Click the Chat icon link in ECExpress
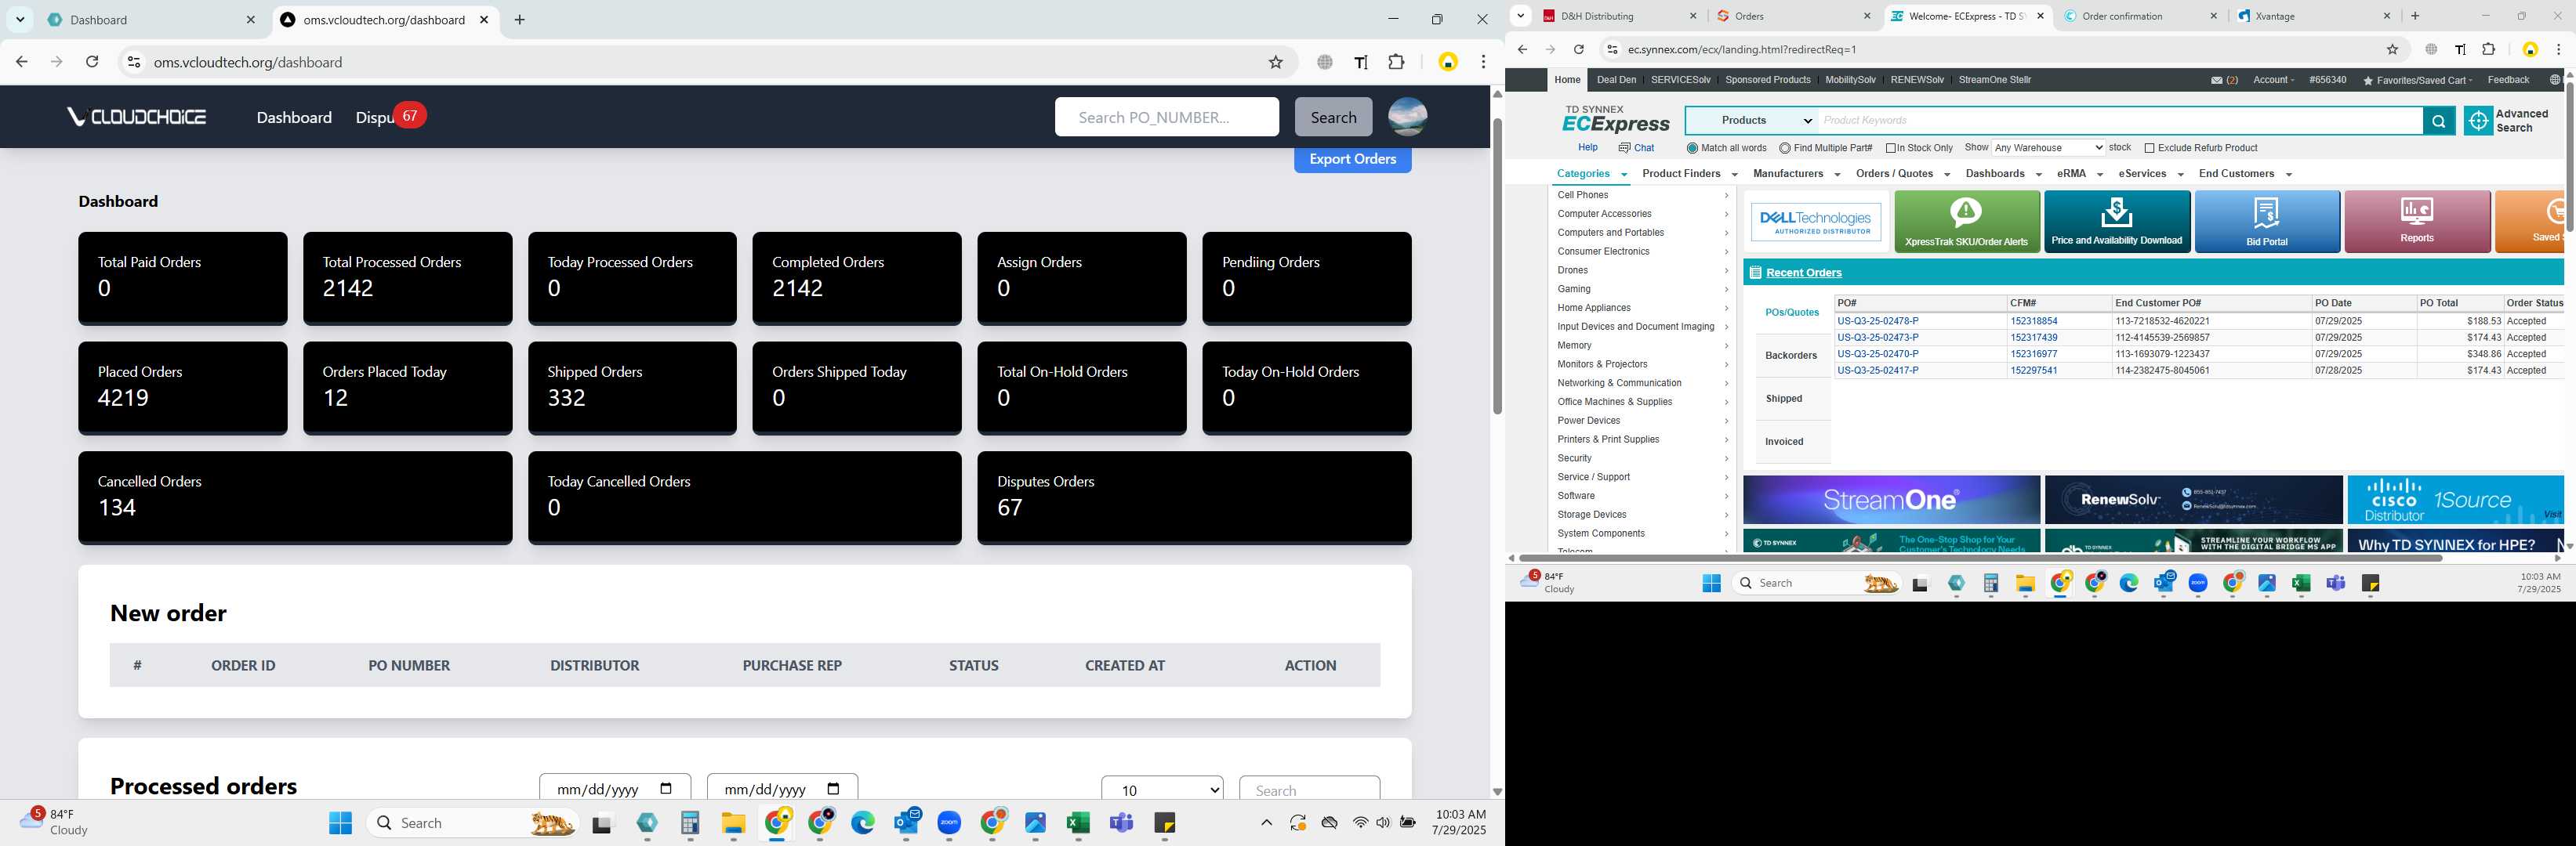 coord(1636,148)
